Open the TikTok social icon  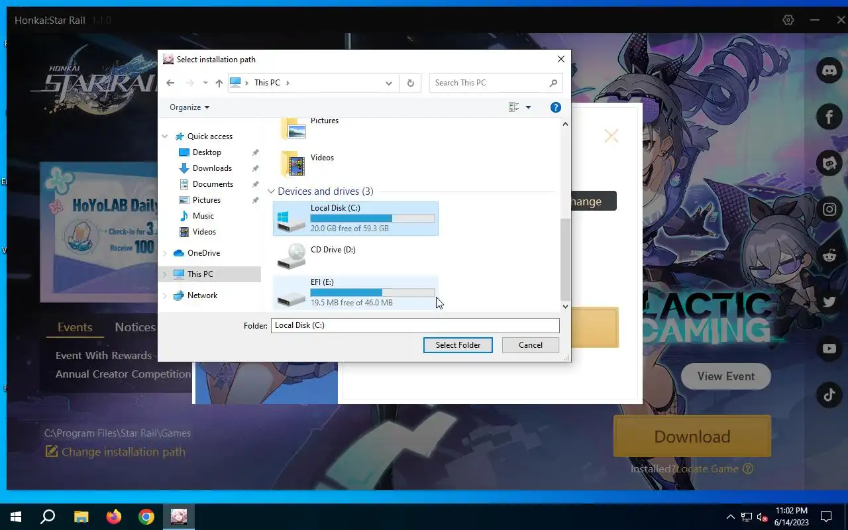tap(829, 395)
